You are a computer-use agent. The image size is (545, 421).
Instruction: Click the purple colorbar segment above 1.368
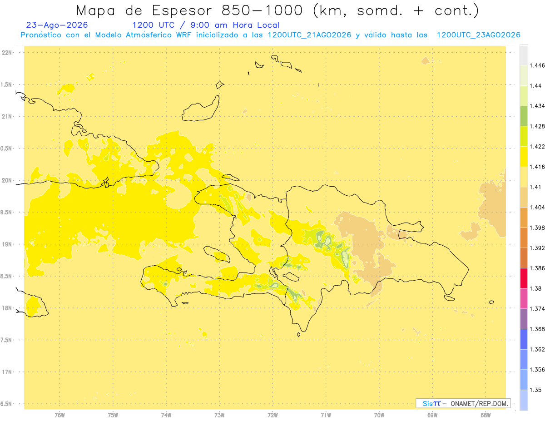click(524, 318)
